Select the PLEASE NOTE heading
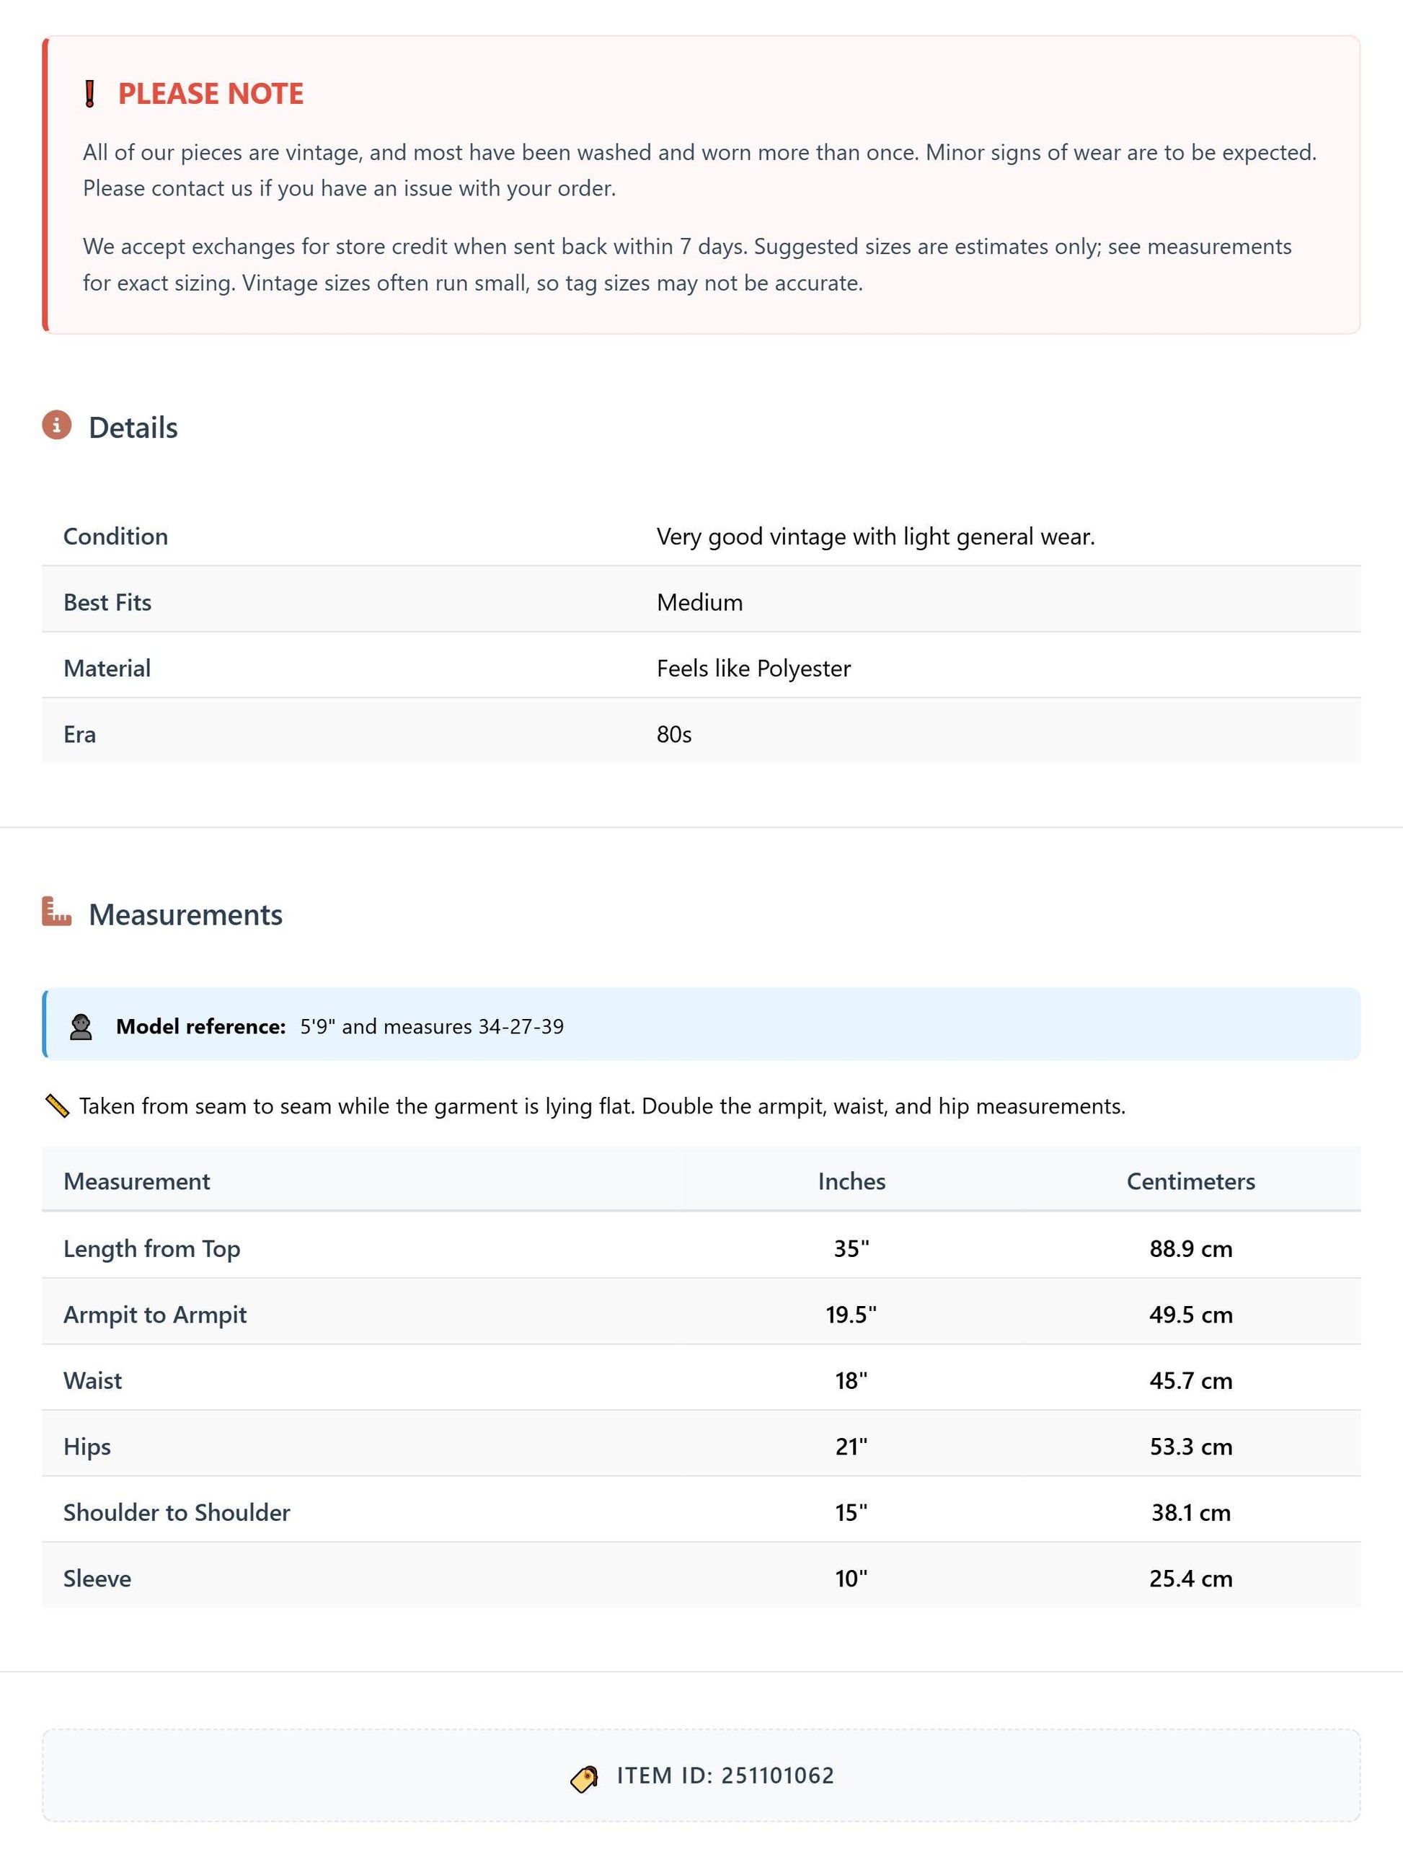Screen dimensions: 1403x1857 tap(211, 93)
